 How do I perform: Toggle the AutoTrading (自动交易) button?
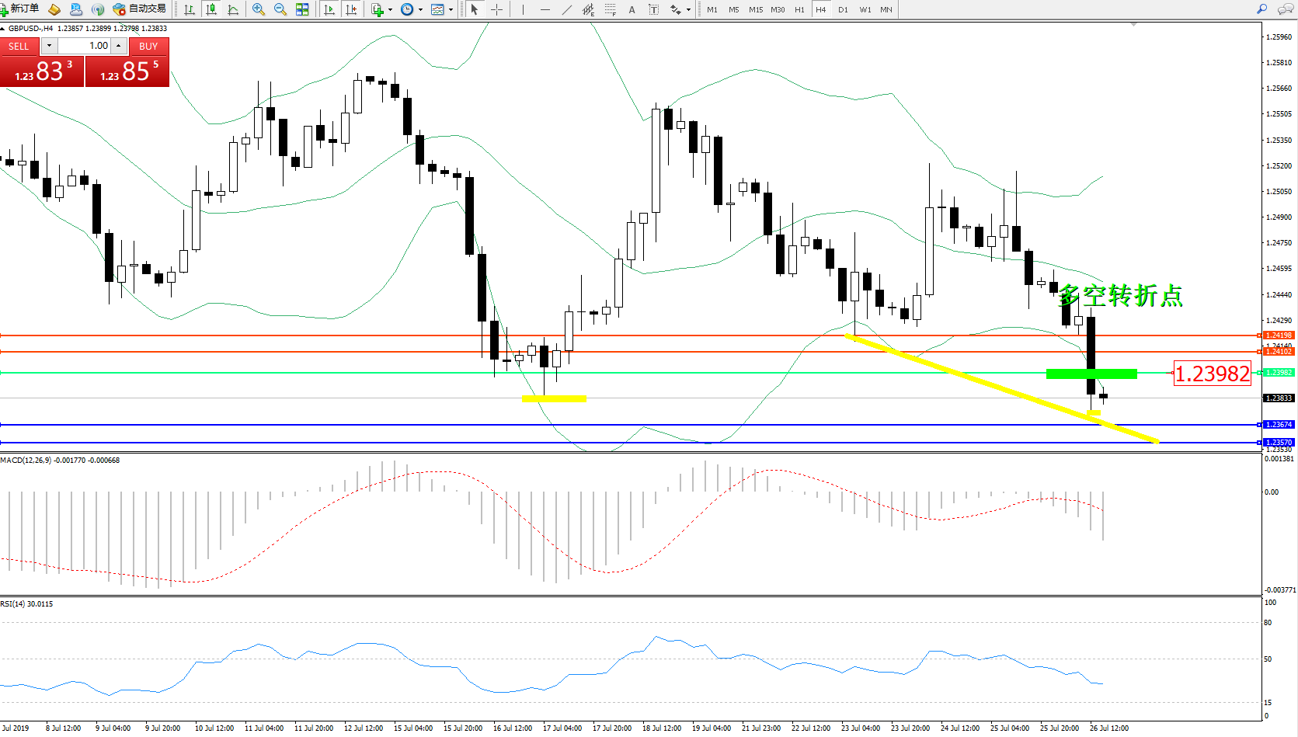click(140, 9)
